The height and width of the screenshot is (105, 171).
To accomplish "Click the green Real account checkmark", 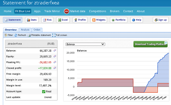I will (x=44, y=92).
